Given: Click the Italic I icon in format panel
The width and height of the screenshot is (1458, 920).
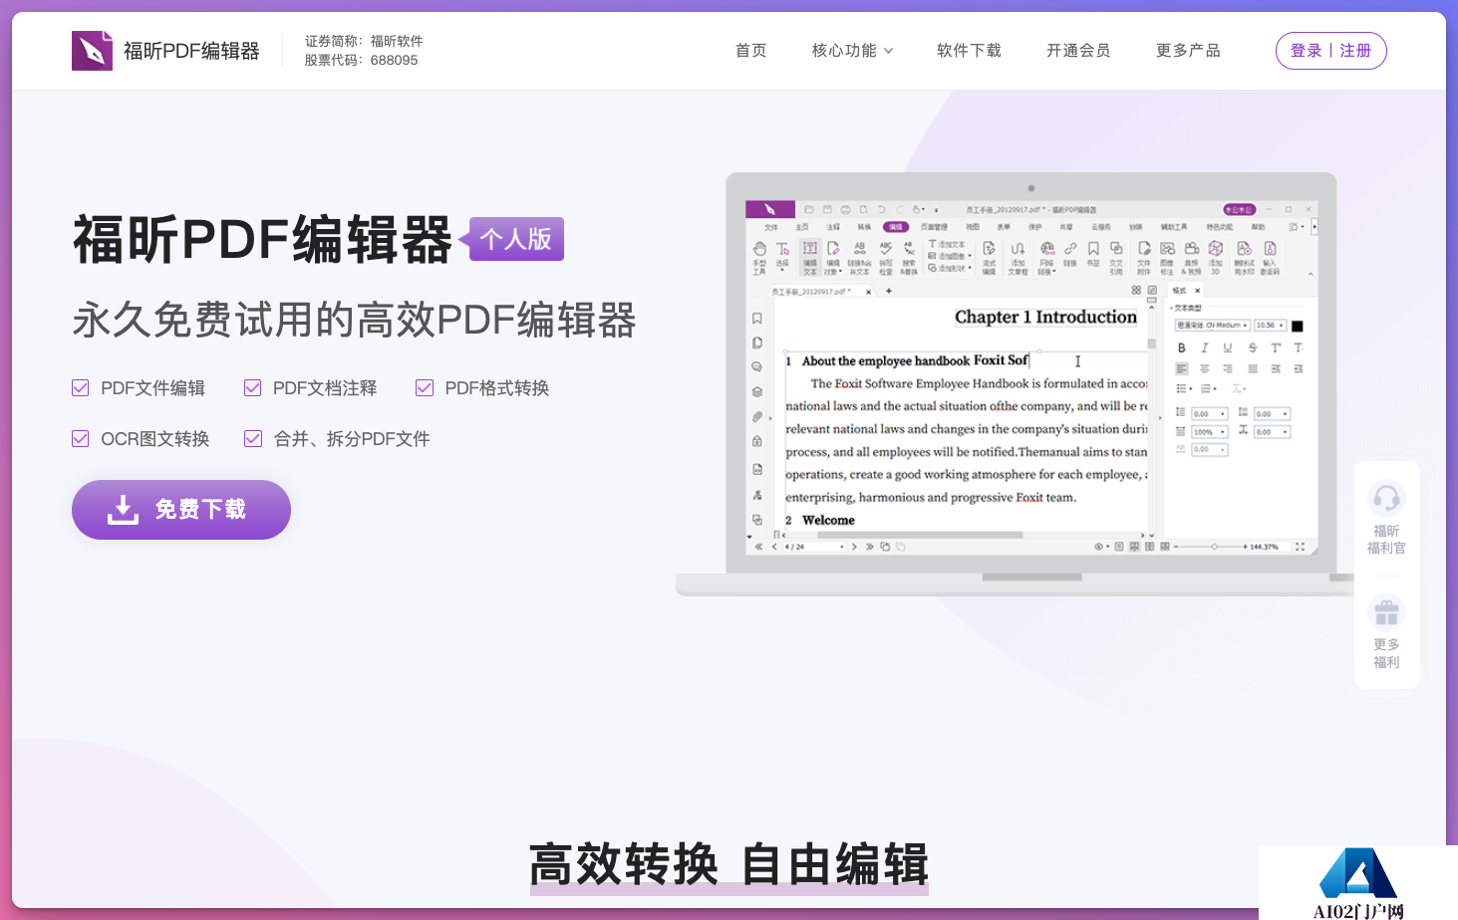Looking at the screenshot, I should point(1205,347).
